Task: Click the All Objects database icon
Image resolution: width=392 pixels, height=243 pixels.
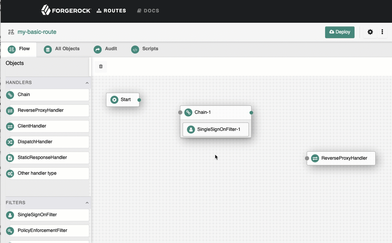Action: click(x=48, y=50)
